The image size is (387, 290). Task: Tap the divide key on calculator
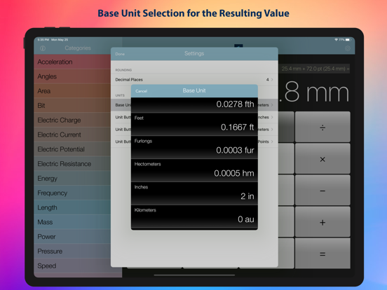click(322, 127)
